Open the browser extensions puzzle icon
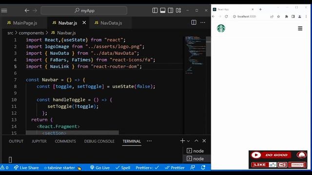The width and height of the screenshot is (312, 175). (x=286, y=17)
